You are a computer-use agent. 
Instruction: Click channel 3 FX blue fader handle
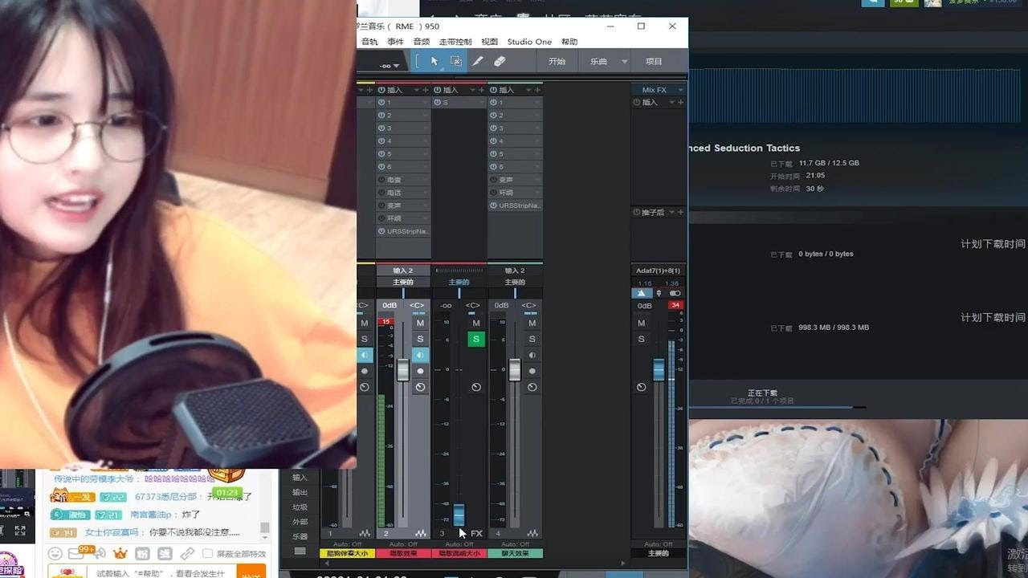point(459,514)
